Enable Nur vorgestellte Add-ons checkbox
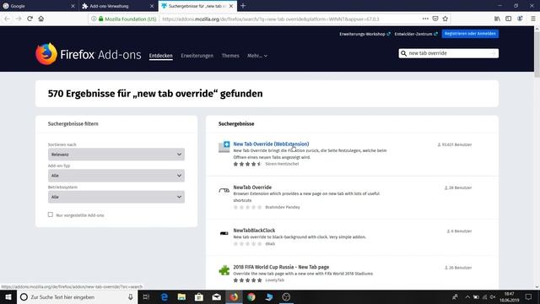The width and height of the screenshot is (540, 304). (x=51, y=214)
